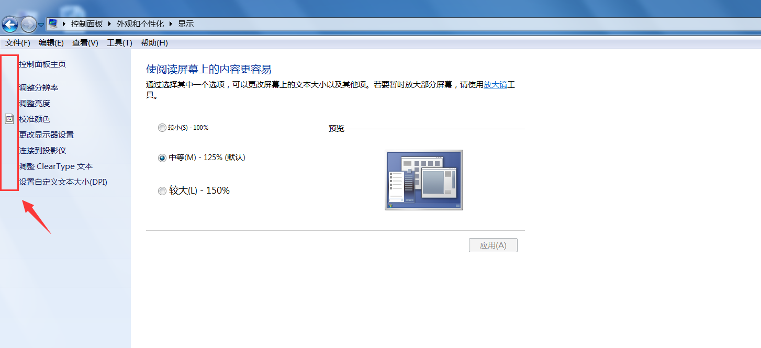Screen dimensions: 761x348
Task: Open 调整亮度 sidebar link
Action: coord(35,104)
